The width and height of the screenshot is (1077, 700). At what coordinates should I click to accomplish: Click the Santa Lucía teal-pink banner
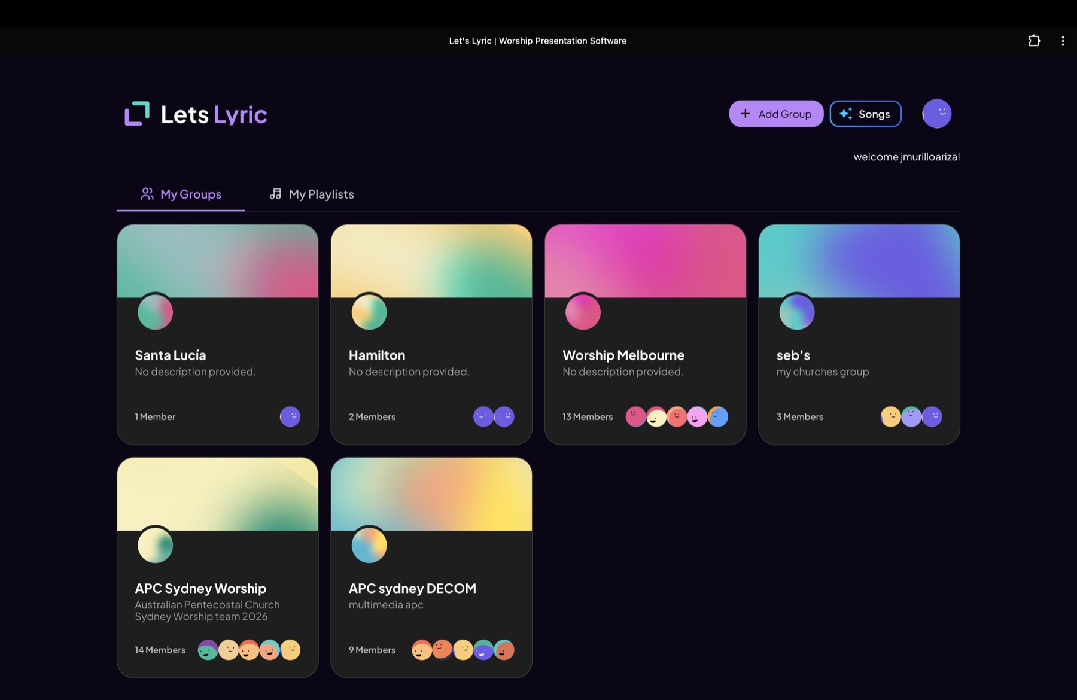click(x=218, y=261)
